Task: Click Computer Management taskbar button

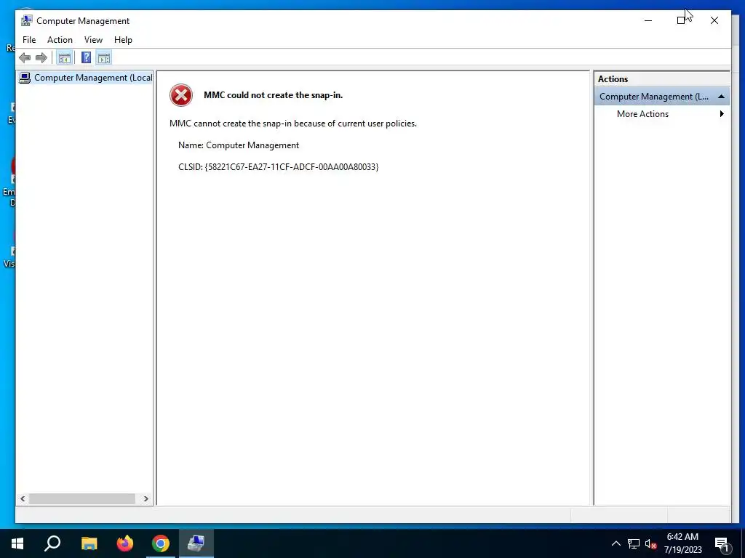Action: click(196, 543)
